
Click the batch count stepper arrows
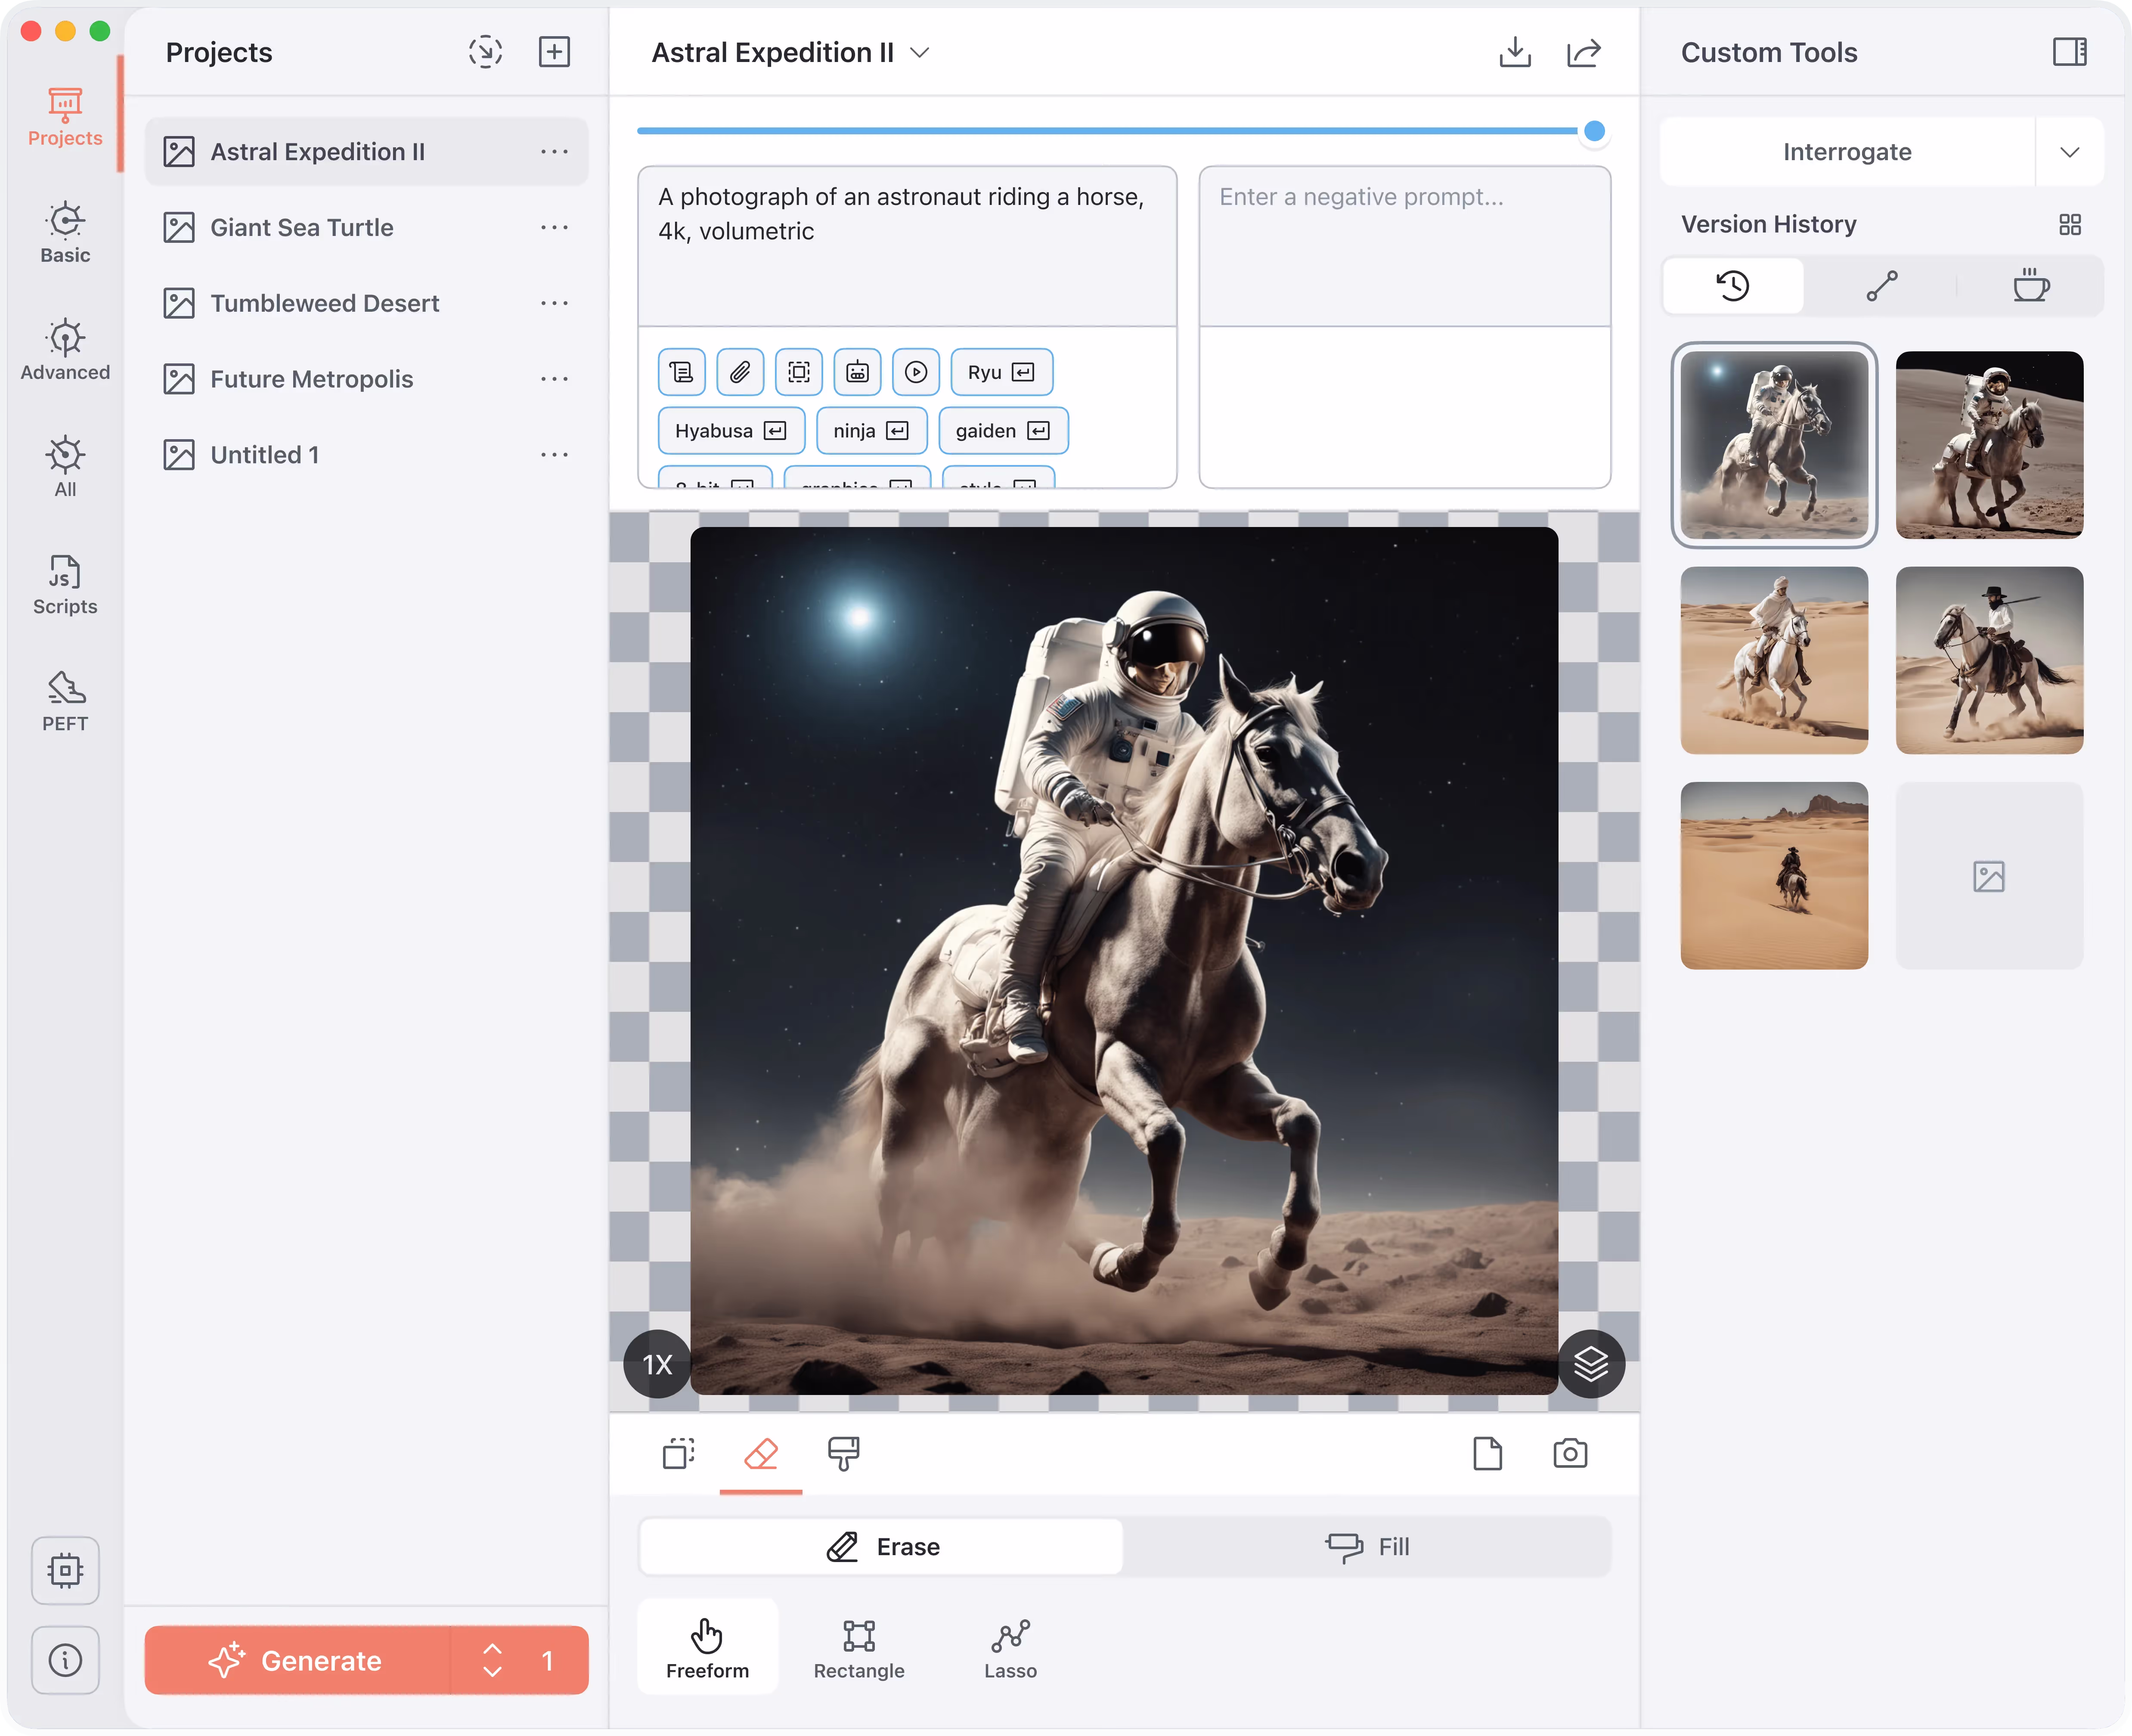point(492,1660)
